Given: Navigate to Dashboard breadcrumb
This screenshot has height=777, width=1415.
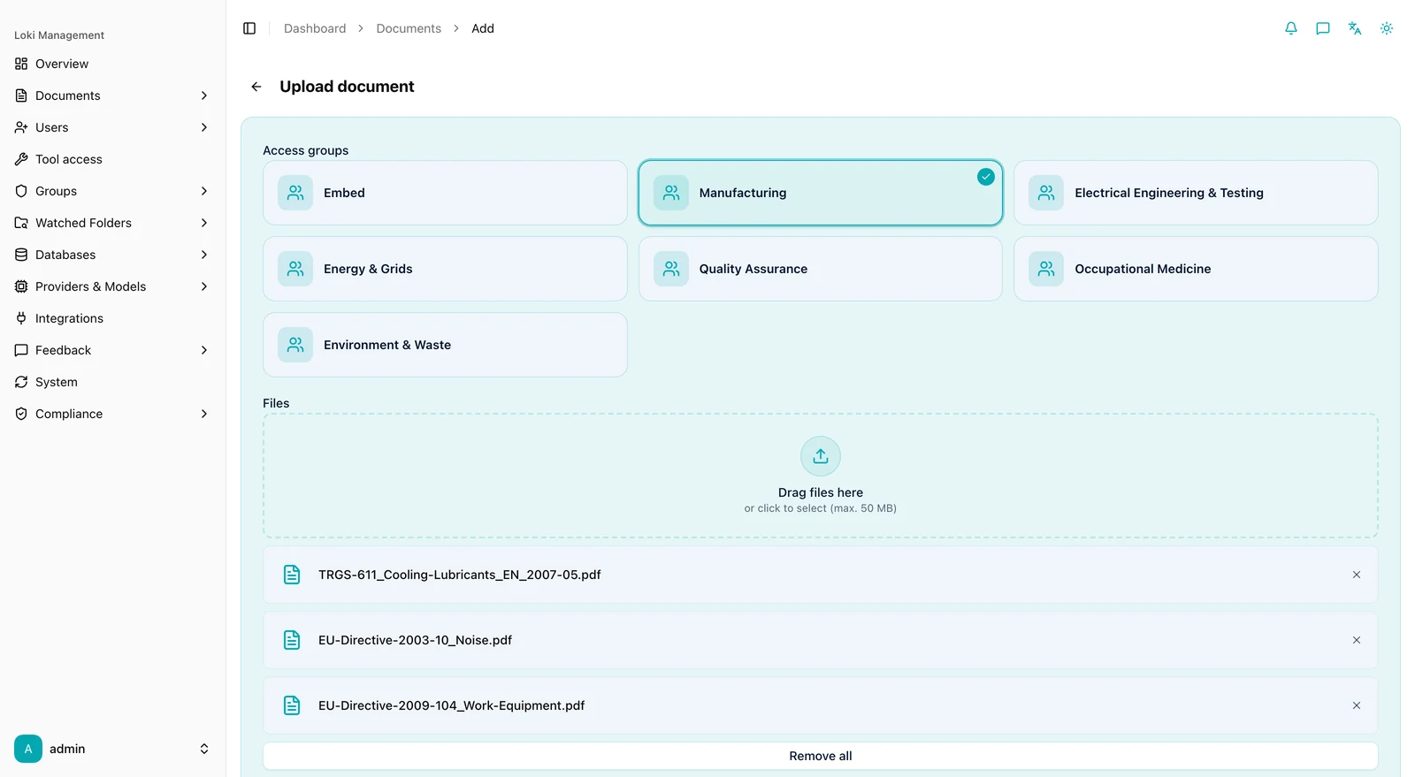Looking at the screenshot, I should (x=315, y=28).
